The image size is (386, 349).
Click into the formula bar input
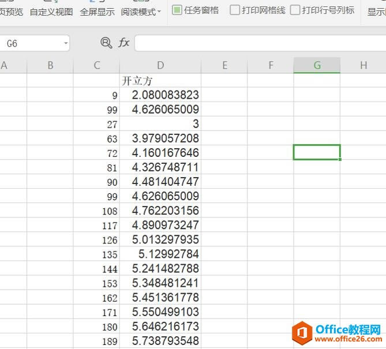tap(260, 43)
